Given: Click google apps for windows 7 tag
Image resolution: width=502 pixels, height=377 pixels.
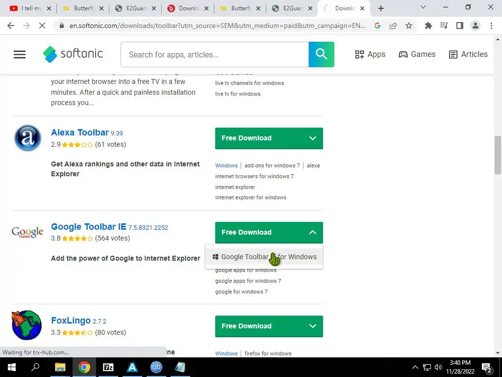Looking at the screenshot, I should pos(248,281).
